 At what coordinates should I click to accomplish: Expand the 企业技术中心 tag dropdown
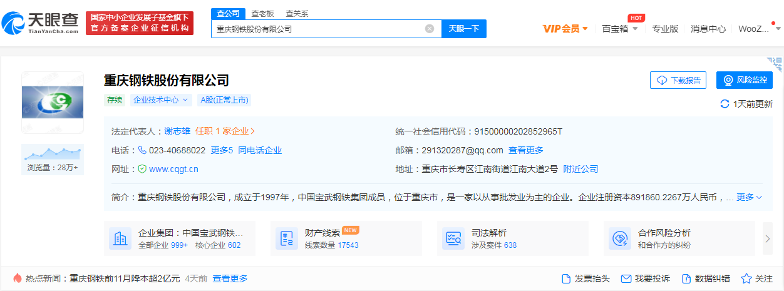pos(161,100)
